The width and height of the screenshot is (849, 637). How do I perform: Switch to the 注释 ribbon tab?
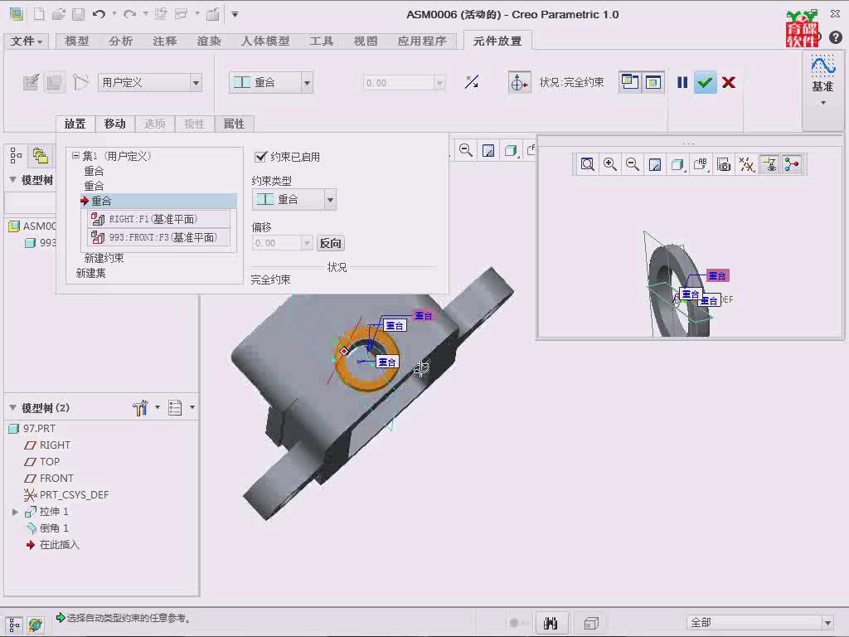click(165, 41)
